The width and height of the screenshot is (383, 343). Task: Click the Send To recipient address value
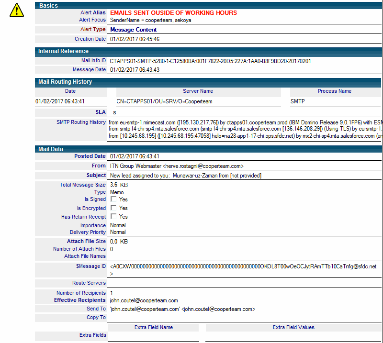(182, 309)
